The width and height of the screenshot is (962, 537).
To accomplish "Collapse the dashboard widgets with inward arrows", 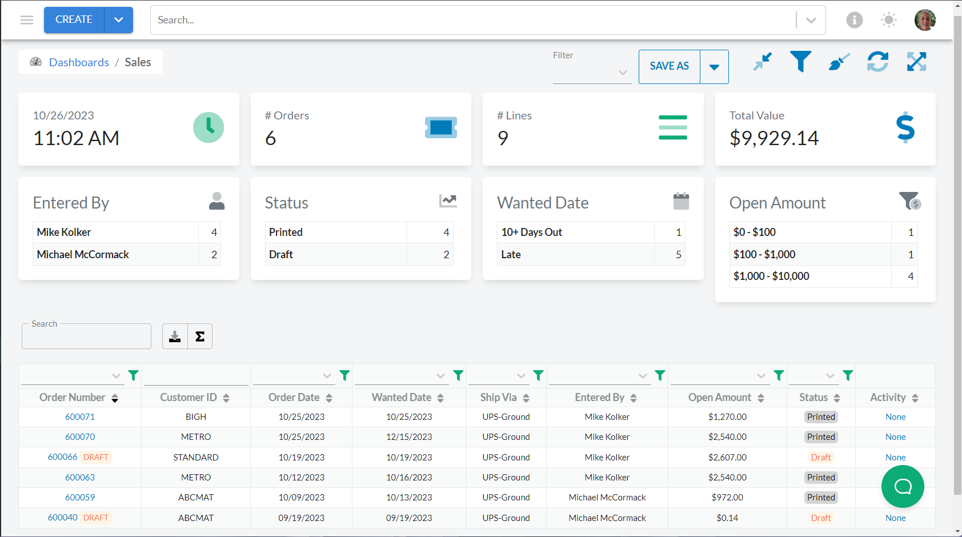I will (762, 62).
